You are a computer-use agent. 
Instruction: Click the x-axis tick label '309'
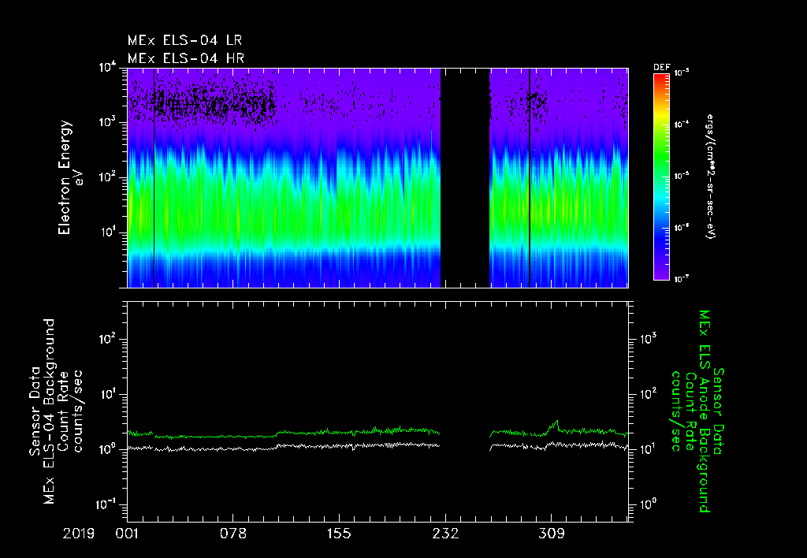(551, 534)
